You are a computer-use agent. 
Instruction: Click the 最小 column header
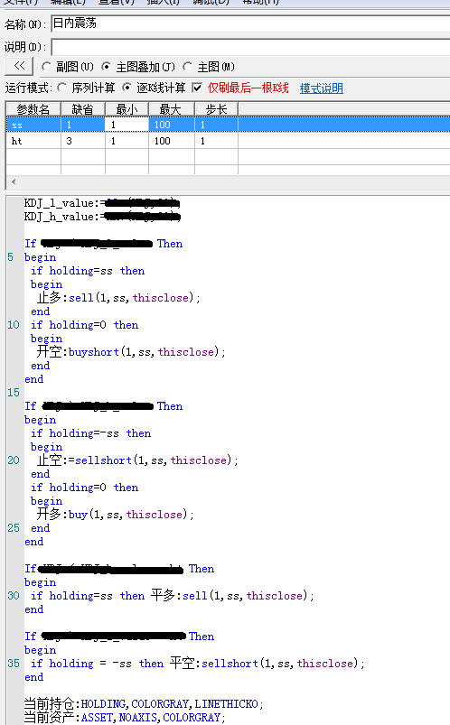(127, 109)
